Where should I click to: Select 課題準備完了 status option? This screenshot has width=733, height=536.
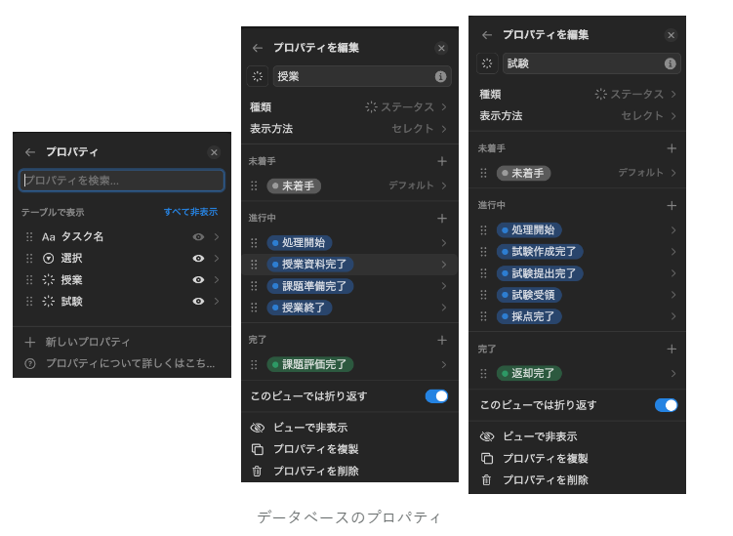point(349,286)
